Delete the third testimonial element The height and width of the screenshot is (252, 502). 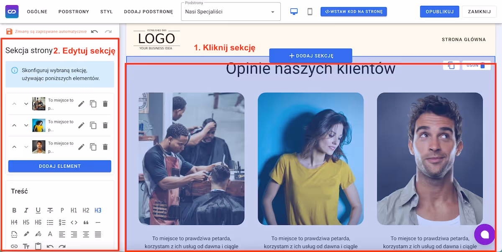click(x=105, y=147)
